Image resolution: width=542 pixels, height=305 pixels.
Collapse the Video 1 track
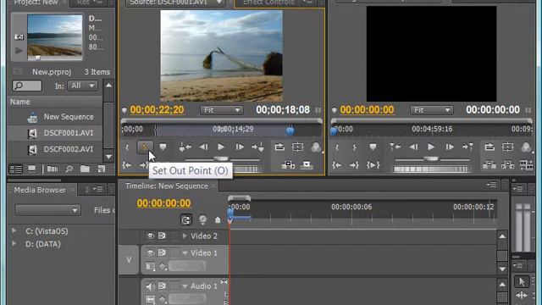(x=185, y=253)
